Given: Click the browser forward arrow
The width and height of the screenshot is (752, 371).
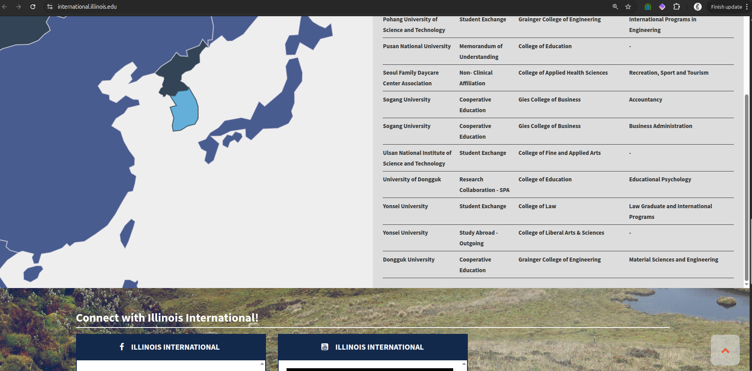Looking at the screenshot, I should point(19,7).
